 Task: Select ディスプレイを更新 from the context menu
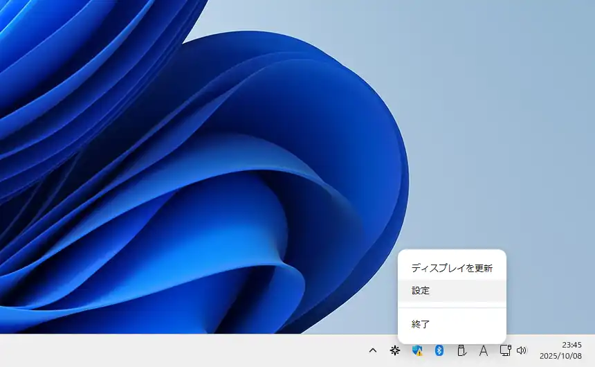pyautogui.click(x=451, y=268)
